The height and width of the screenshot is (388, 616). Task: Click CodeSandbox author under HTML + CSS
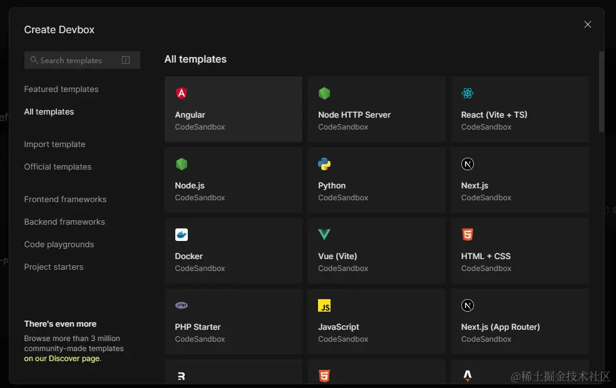[x=486, y=268]
